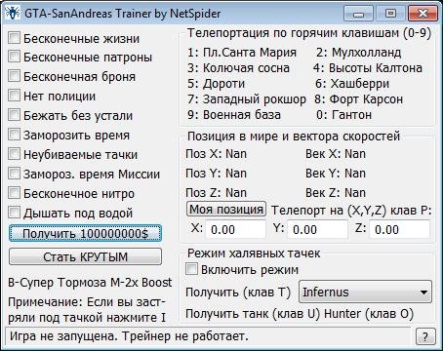Click the teleport entry 2: Мулхолланд
This screenshot has height=351, width=443.
tap(358, 53)
